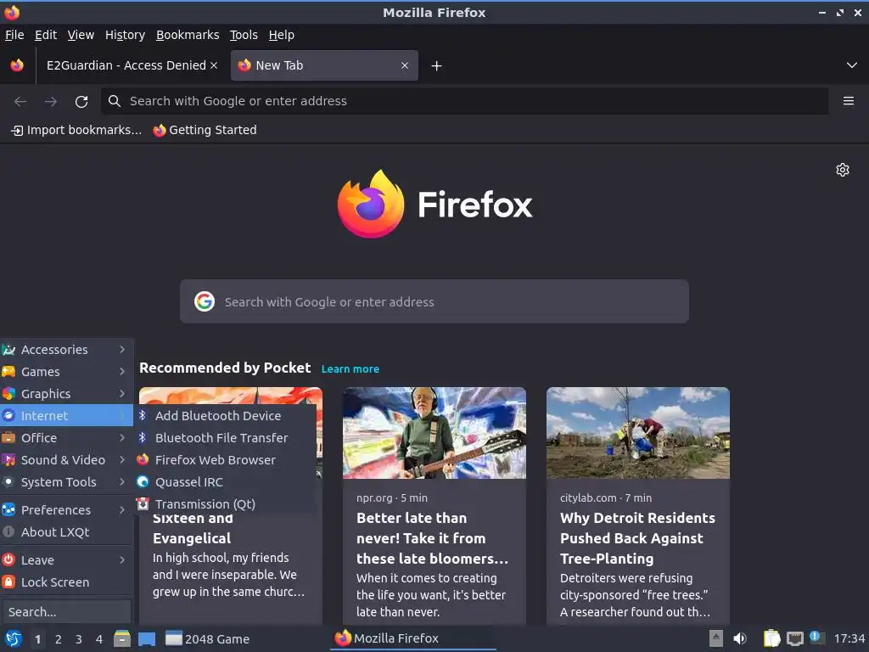Expand the Graphics submenu
Image resolution: width=869 pixels, height=652 pixels.
pyautogui.click(x=66, y=394)
